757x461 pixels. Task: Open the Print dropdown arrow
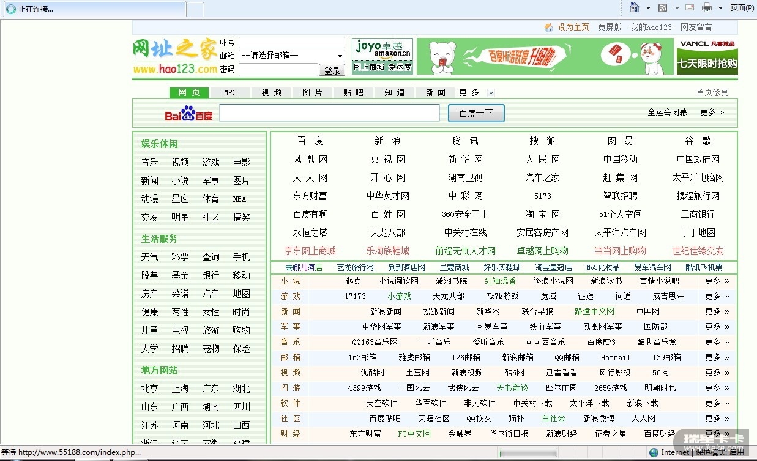point(720,8)
